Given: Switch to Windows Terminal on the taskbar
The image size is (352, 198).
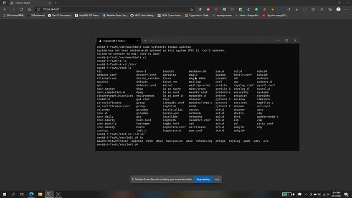Looking at the screenshot, I should [49, 194].
